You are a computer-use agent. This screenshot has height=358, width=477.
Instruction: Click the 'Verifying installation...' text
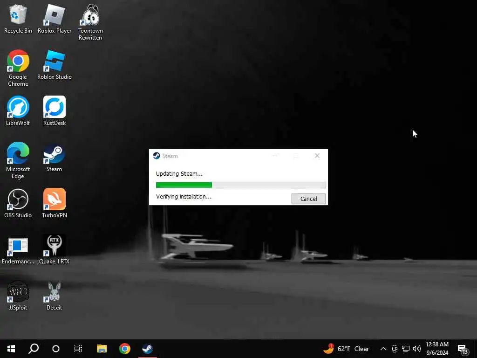point(184,197)
